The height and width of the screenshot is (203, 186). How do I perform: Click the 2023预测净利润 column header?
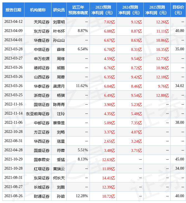coord(103,10)
